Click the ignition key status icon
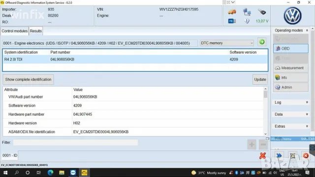 coord(262,12)
